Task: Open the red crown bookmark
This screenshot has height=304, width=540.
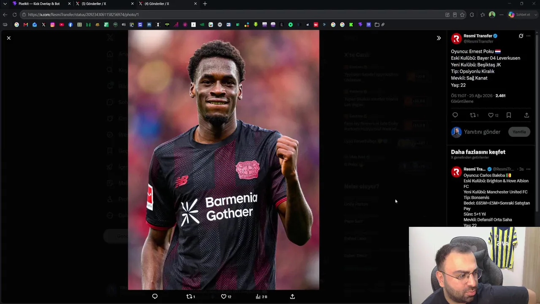Action: tap(316, 24)
